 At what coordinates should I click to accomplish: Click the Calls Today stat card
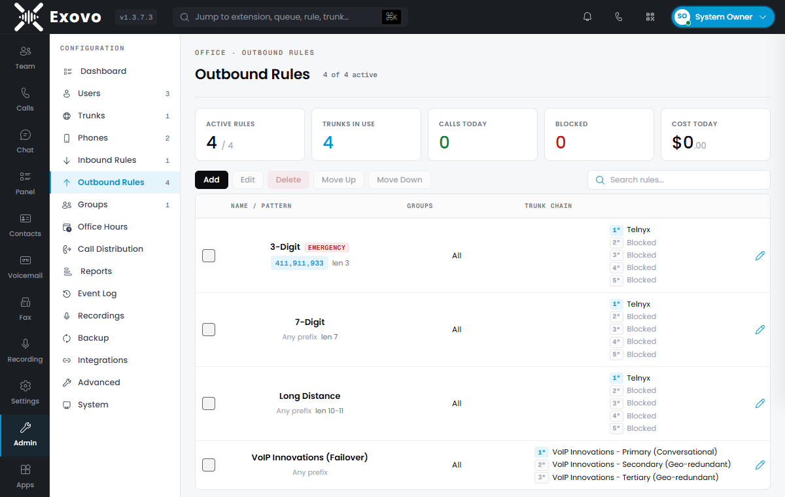coord(483,135)
